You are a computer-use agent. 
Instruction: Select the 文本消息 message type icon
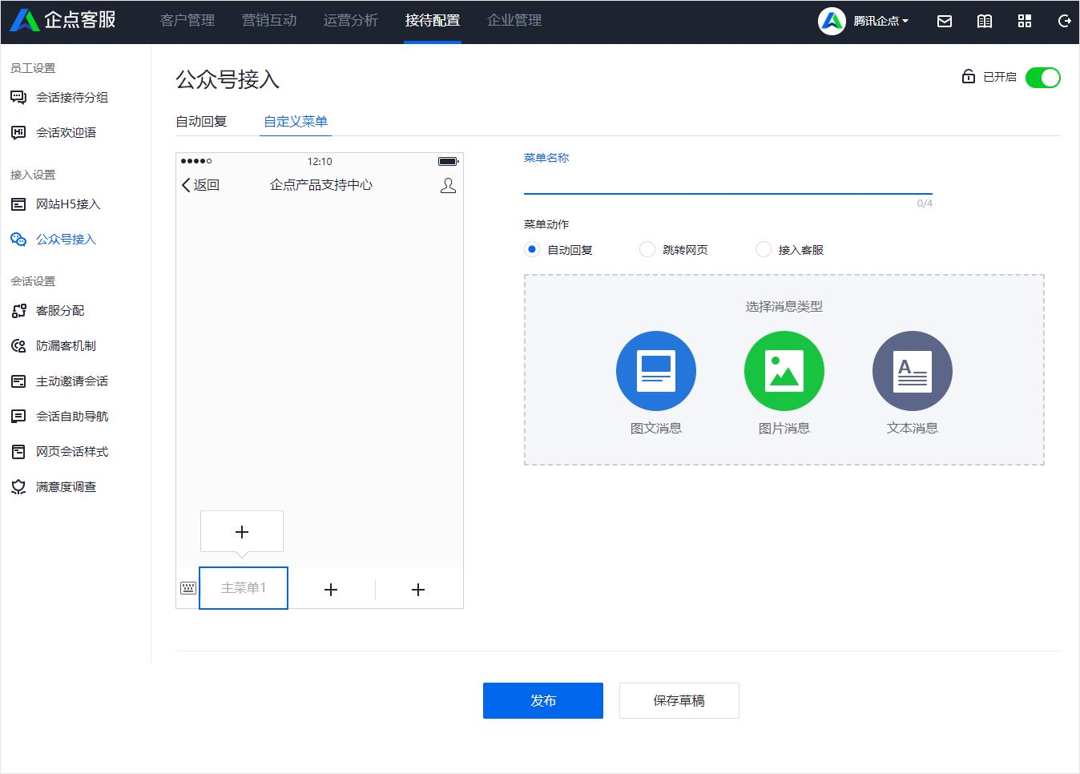point(912,370)
